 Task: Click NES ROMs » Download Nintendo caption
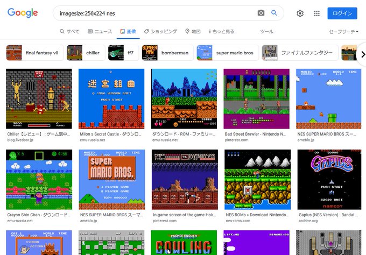tap(257, 215)
